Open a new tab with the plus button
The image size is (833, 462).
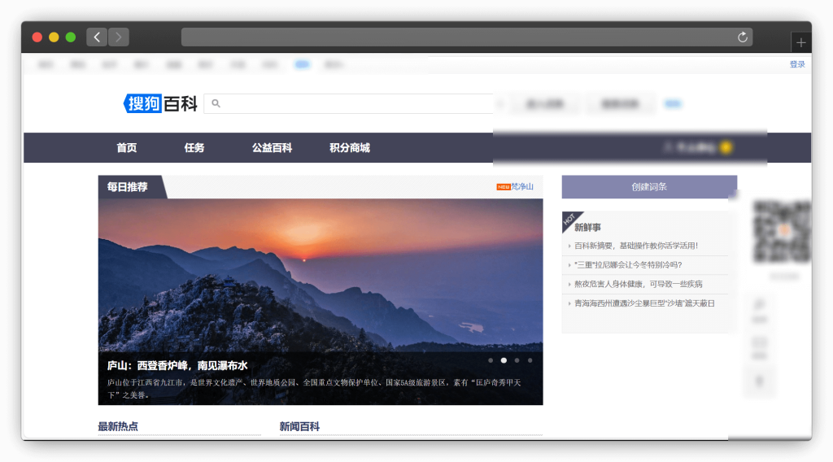(800, 42)
